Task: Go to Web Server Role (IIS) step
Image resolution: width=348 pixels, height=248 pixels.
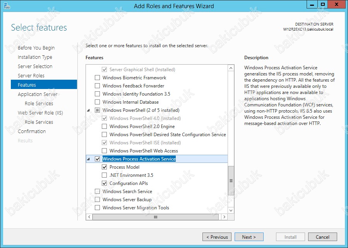Action: pos(40,113)
